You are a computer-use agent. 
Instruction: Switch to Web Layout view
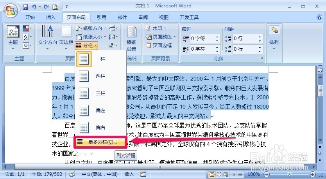coord(226,174)
